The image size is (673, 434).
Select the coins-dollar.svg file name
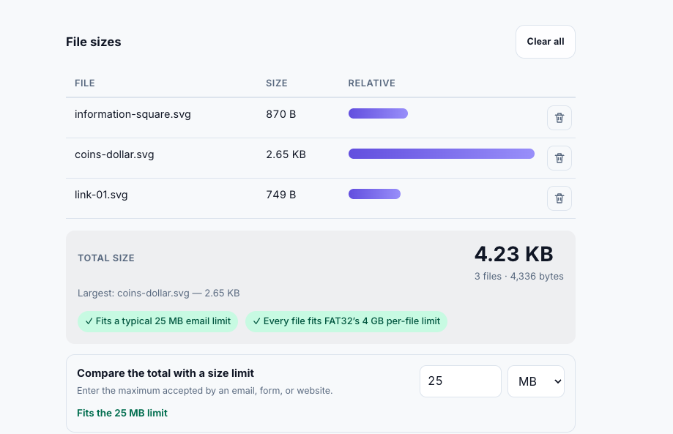(x=114, y=154)
